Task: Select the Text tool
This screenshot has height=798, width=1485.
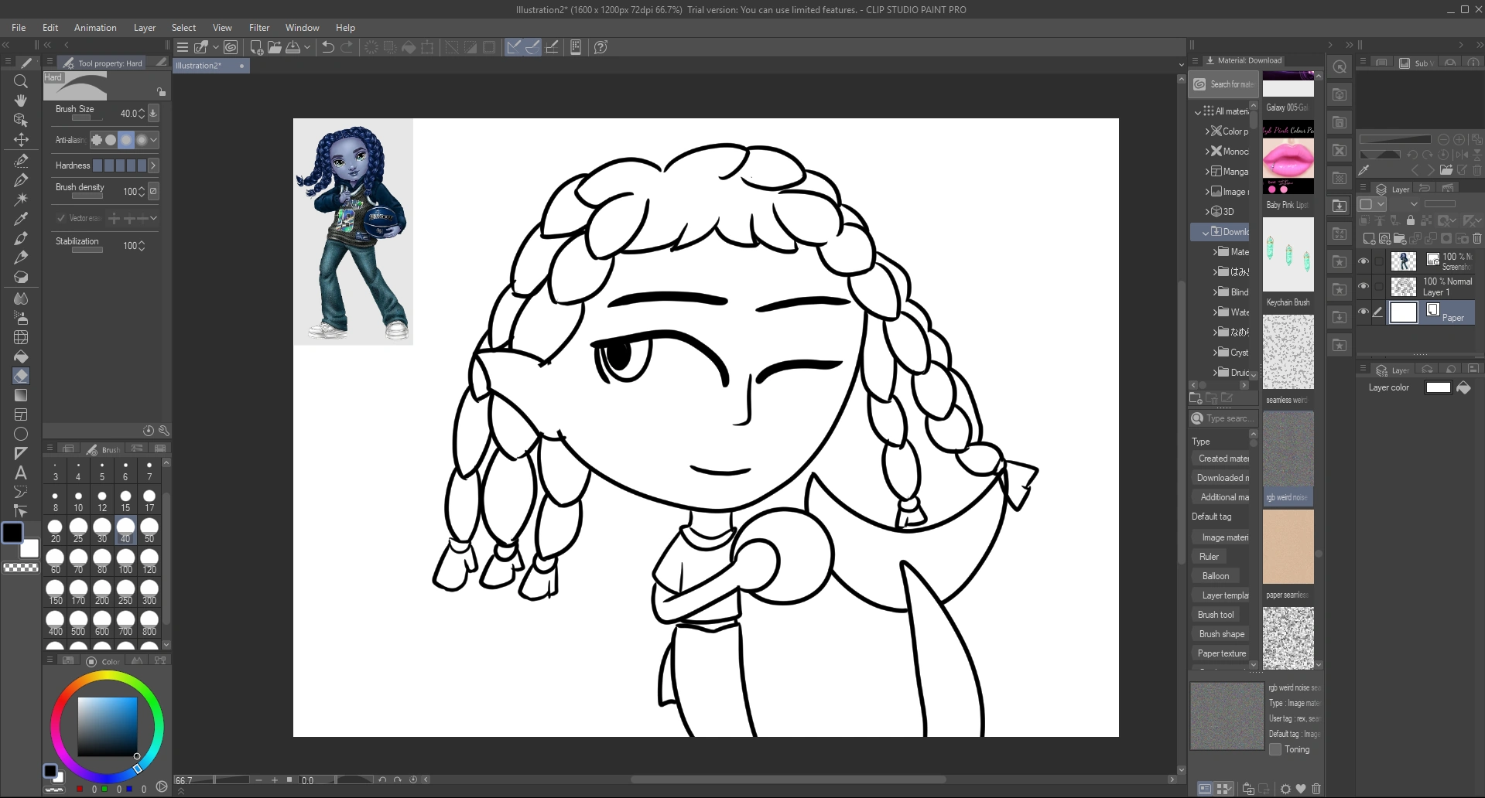Action: (21, 472)
